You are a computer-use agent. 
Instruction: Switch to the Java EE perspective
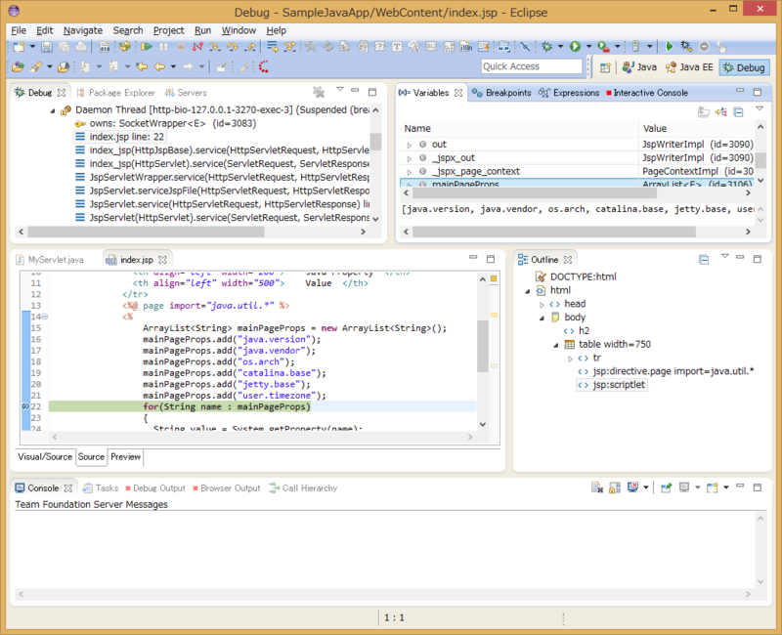[688, 67]
